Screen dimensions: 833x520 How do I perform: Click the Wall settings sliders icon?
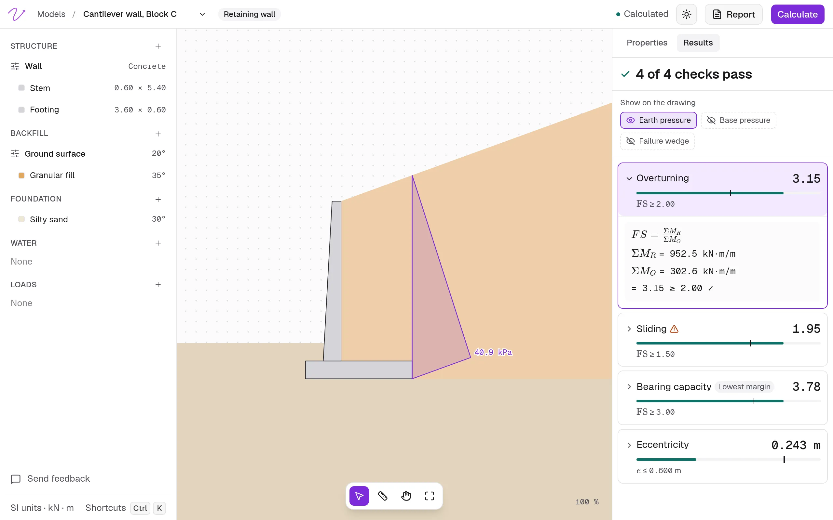(15, 66)
